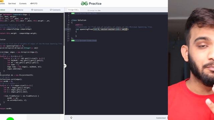Screen dimensions: 214x120
Task: Click 'DisjointSet ds = new DisjointSet(V);' line
Action: tap(17, 75)
